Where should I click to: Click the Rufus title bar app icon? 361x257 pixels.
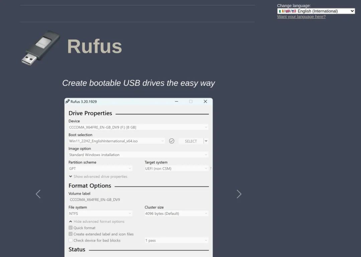67,102
